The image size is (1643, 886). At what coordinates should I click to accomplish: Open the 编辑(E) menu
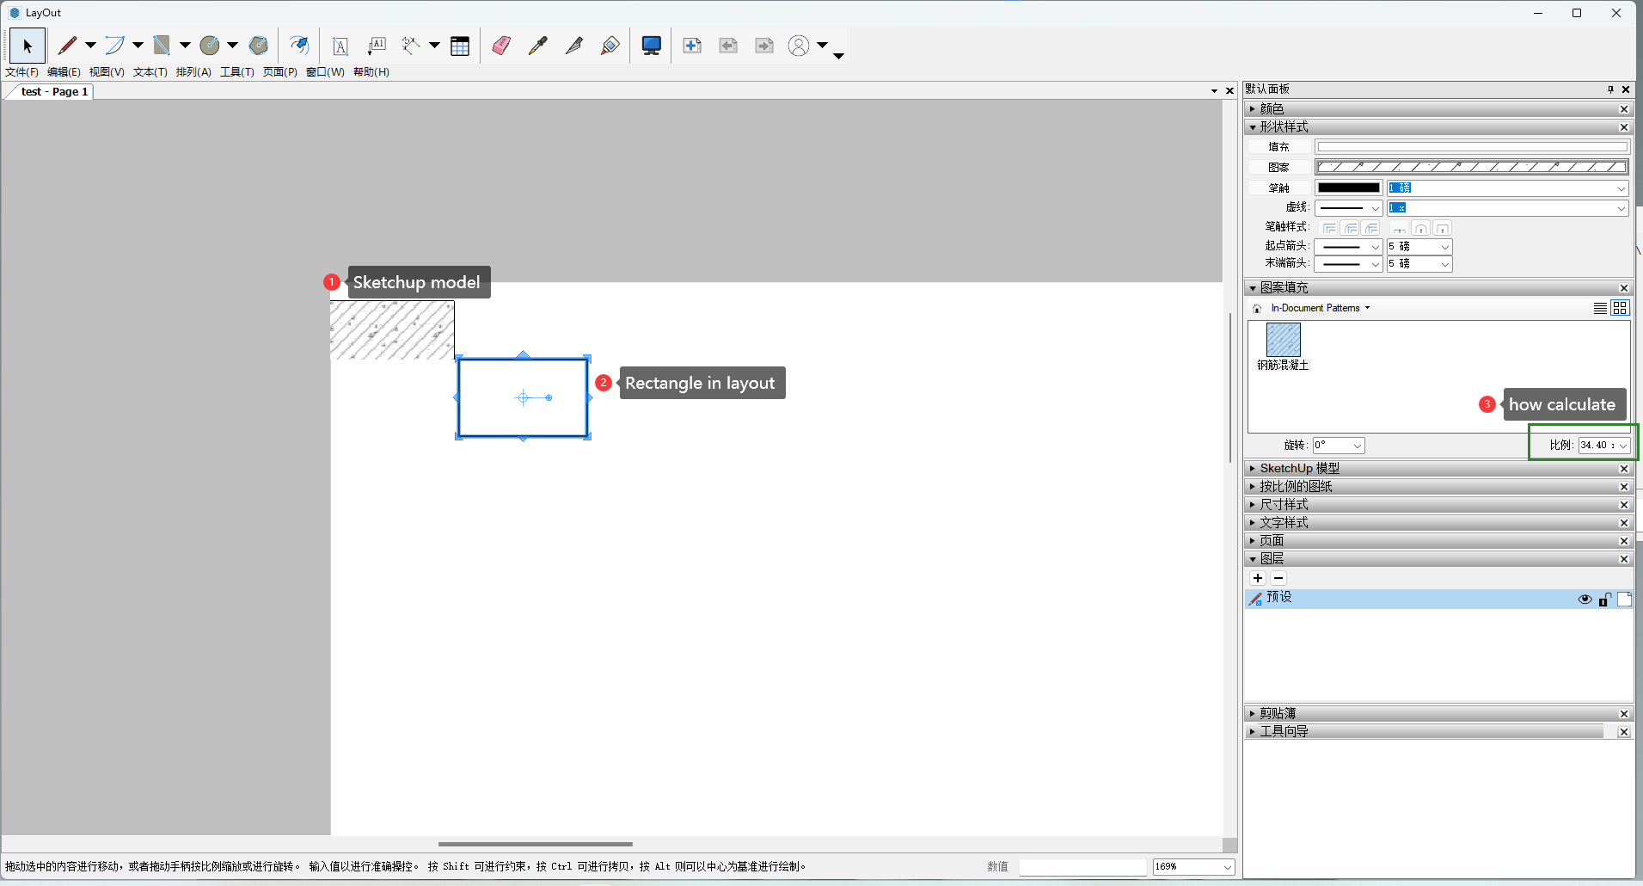pos(64,72)
